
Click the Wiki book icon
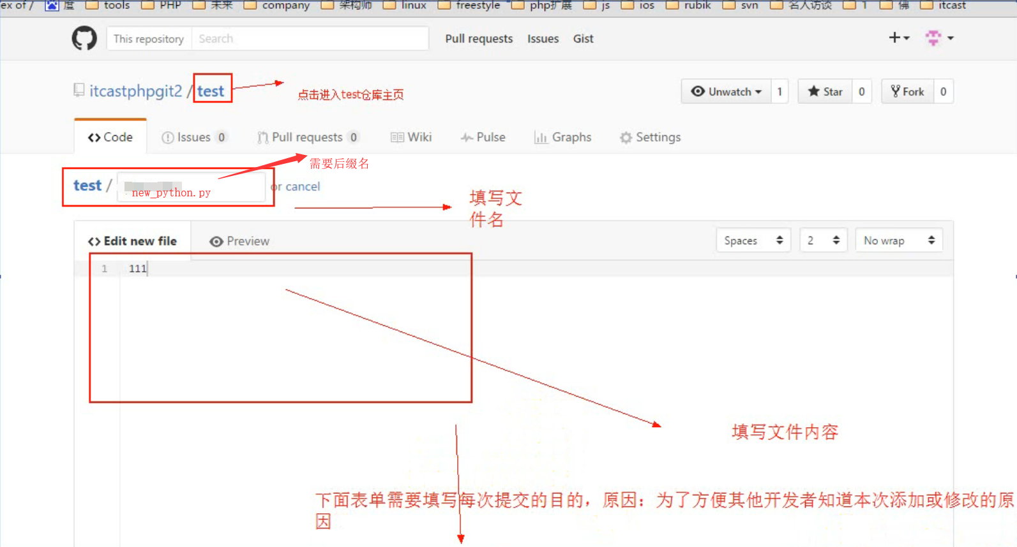coord(397,138)
